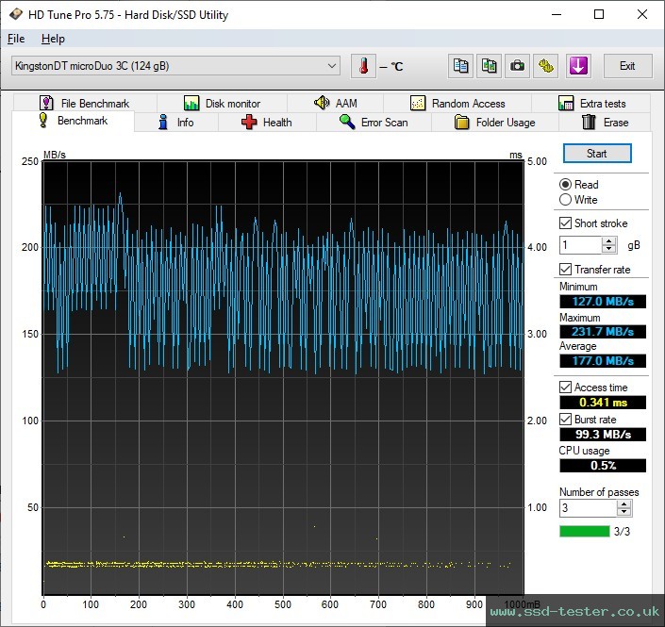Image resolution: width=665 pixels, height=627 pixels.
Task: Decrease Number of passes with down arrow
Action: coord(623,512)
